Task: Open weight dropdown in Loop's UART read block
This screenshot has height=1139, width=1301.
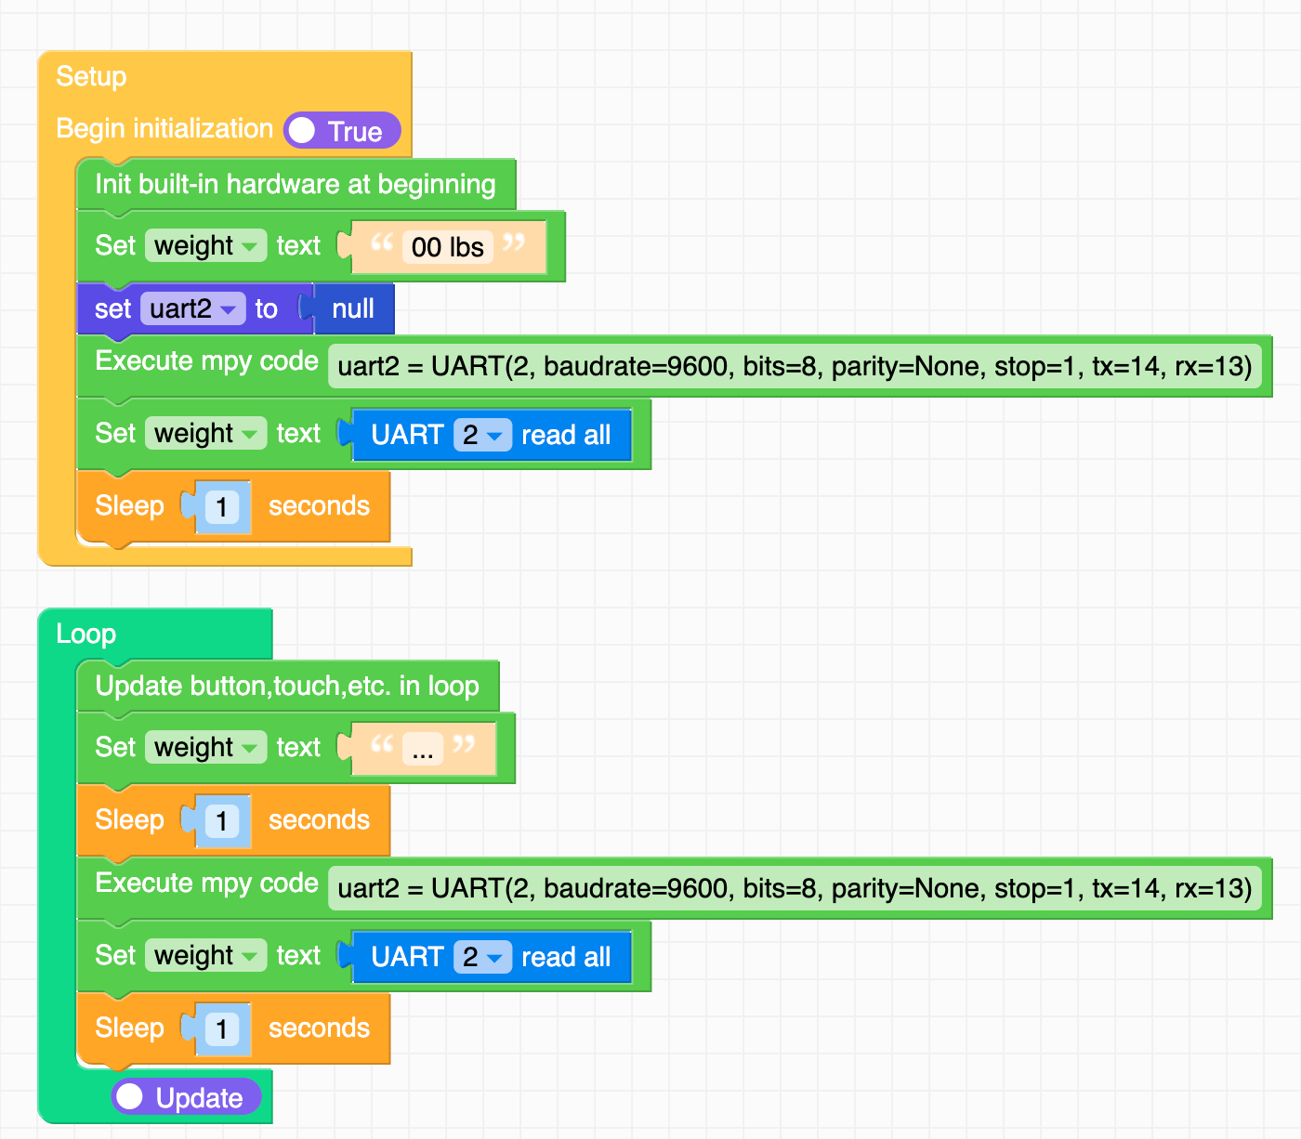Action: [205, 956]
